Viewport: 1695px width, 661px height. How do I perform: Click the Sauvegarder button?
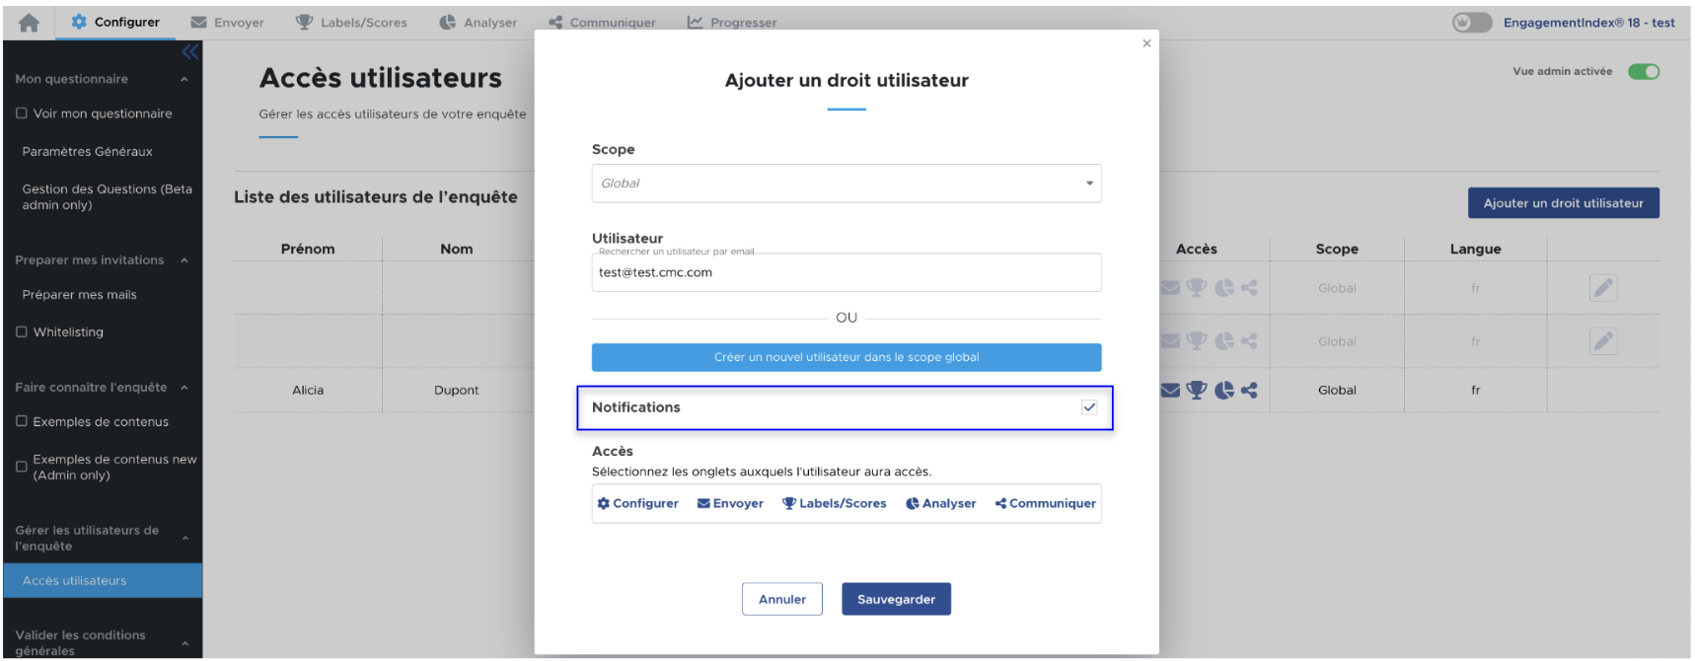coord(895,599)
